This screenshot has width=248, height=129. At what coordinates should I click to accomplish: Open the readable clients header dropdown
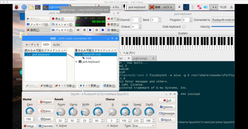[46, 50]
